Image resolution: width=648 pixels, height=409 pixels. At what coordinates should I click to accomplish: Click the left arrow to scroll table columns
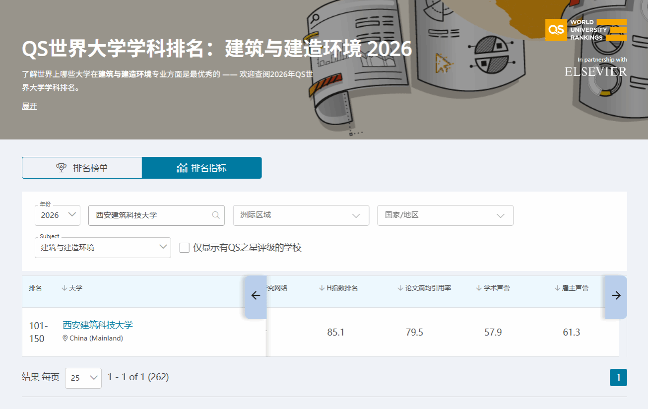coord(256,296)
